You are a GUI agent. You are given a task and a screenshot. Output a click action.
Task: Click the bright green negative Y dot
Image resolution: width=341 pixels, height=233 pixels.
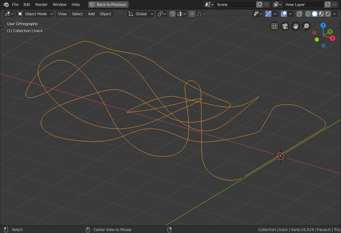[317, 39]
